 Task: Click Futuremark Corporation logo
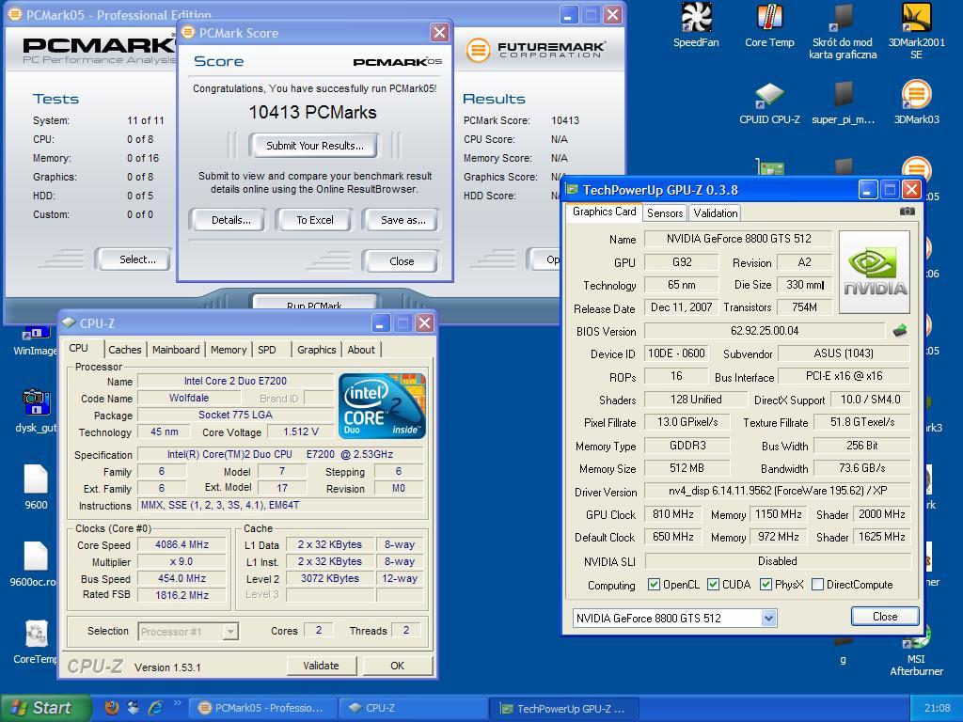(534, 50)
